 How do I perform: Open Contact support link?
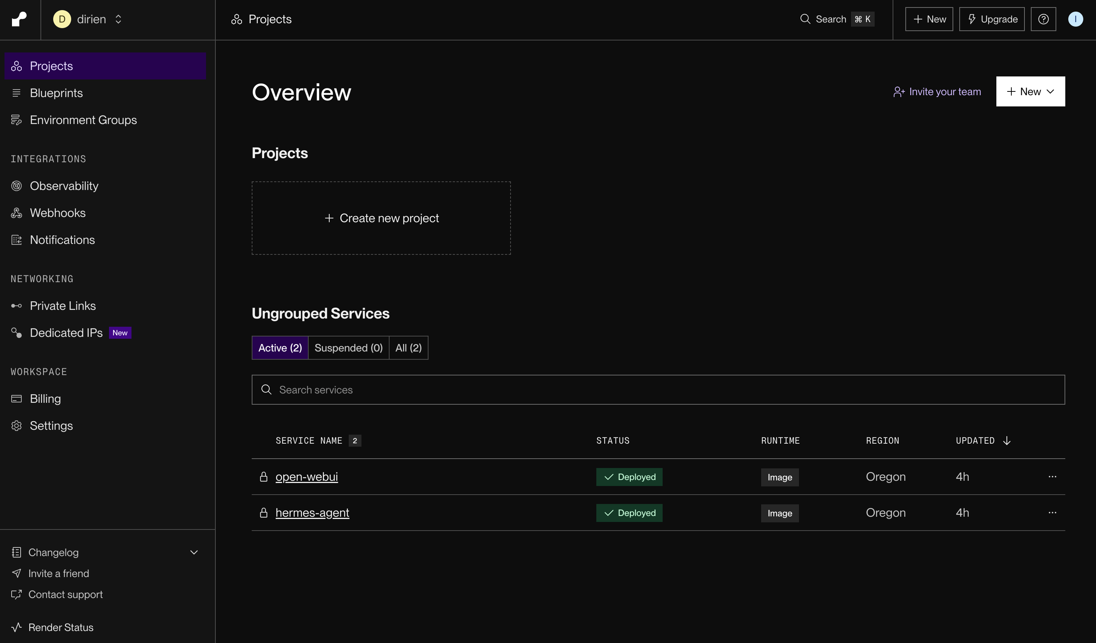pyautogui.click(x=65, y=594)
